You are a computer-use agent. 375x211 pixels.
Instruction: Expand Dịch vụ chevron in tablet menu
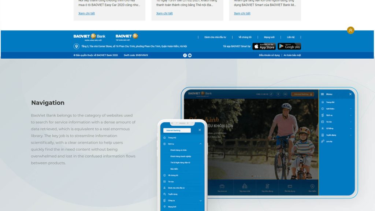(350, 115)
